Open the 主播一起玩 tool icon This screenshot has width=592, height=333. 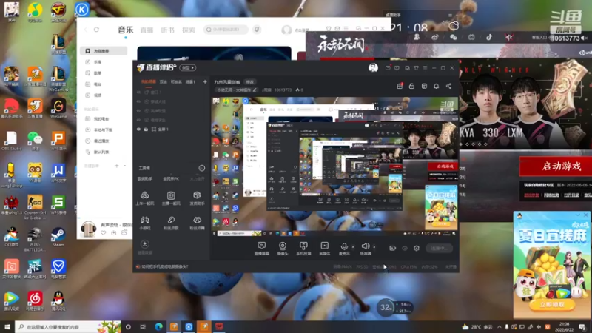(171, 198)
